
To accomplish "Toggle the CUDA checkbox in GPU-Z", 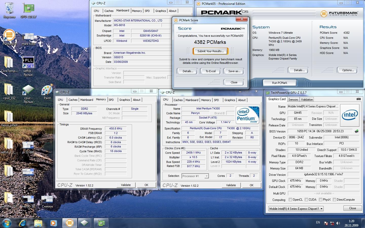I will tap(306, 200).
